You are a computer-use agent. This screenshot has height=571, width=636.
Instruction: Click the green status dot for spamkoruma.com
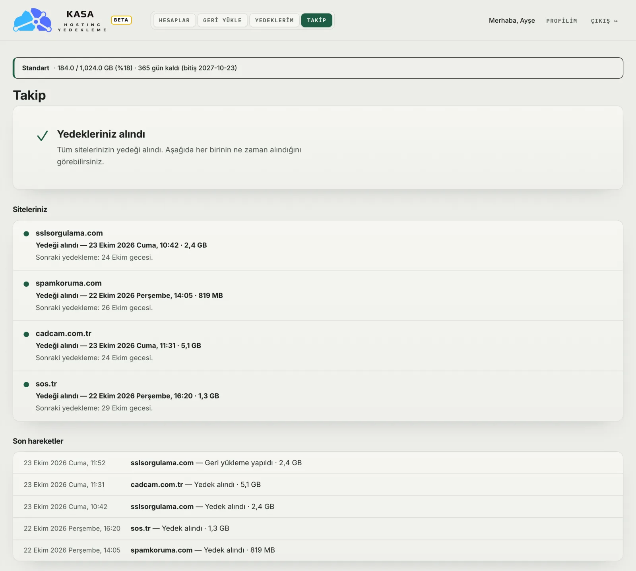[26, 284]
